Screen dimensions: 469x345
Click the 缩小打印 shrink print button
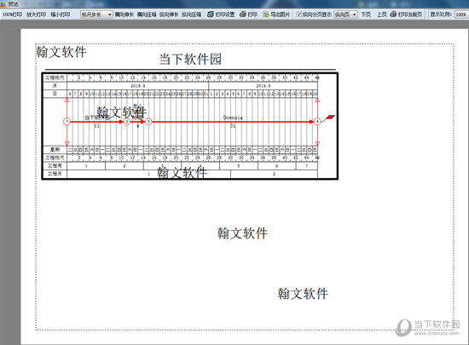point(61,14)
